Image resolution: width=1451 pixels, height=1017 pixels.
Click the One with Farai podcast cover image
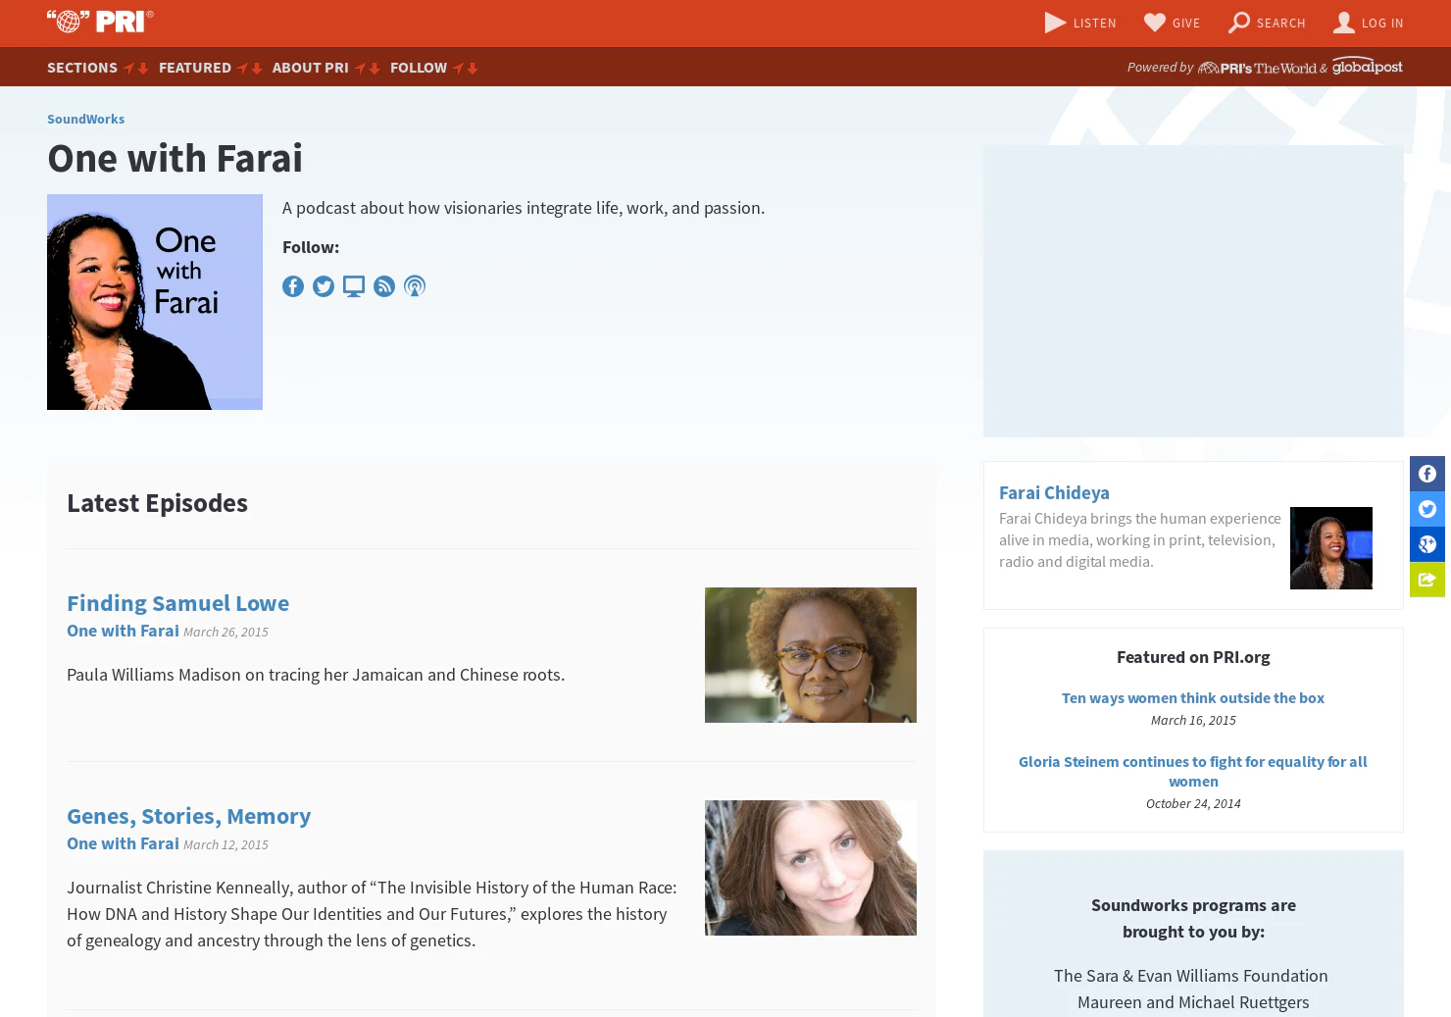click(x=155, y=302)
